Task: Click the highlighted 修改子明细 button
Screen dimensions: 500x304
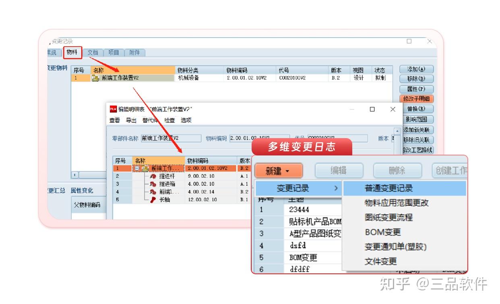Action: click(x=417, y=99)
